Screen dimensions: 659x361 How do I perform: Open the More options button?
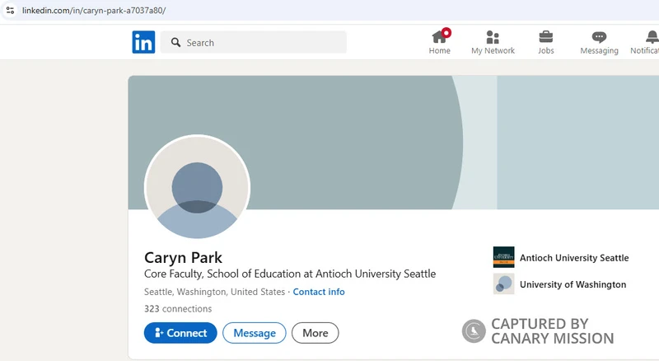pyautogui.click(x=315, y=333)
